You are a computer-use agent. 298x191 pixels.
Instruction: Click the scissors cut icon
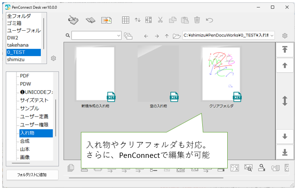(x=160, y=20)
